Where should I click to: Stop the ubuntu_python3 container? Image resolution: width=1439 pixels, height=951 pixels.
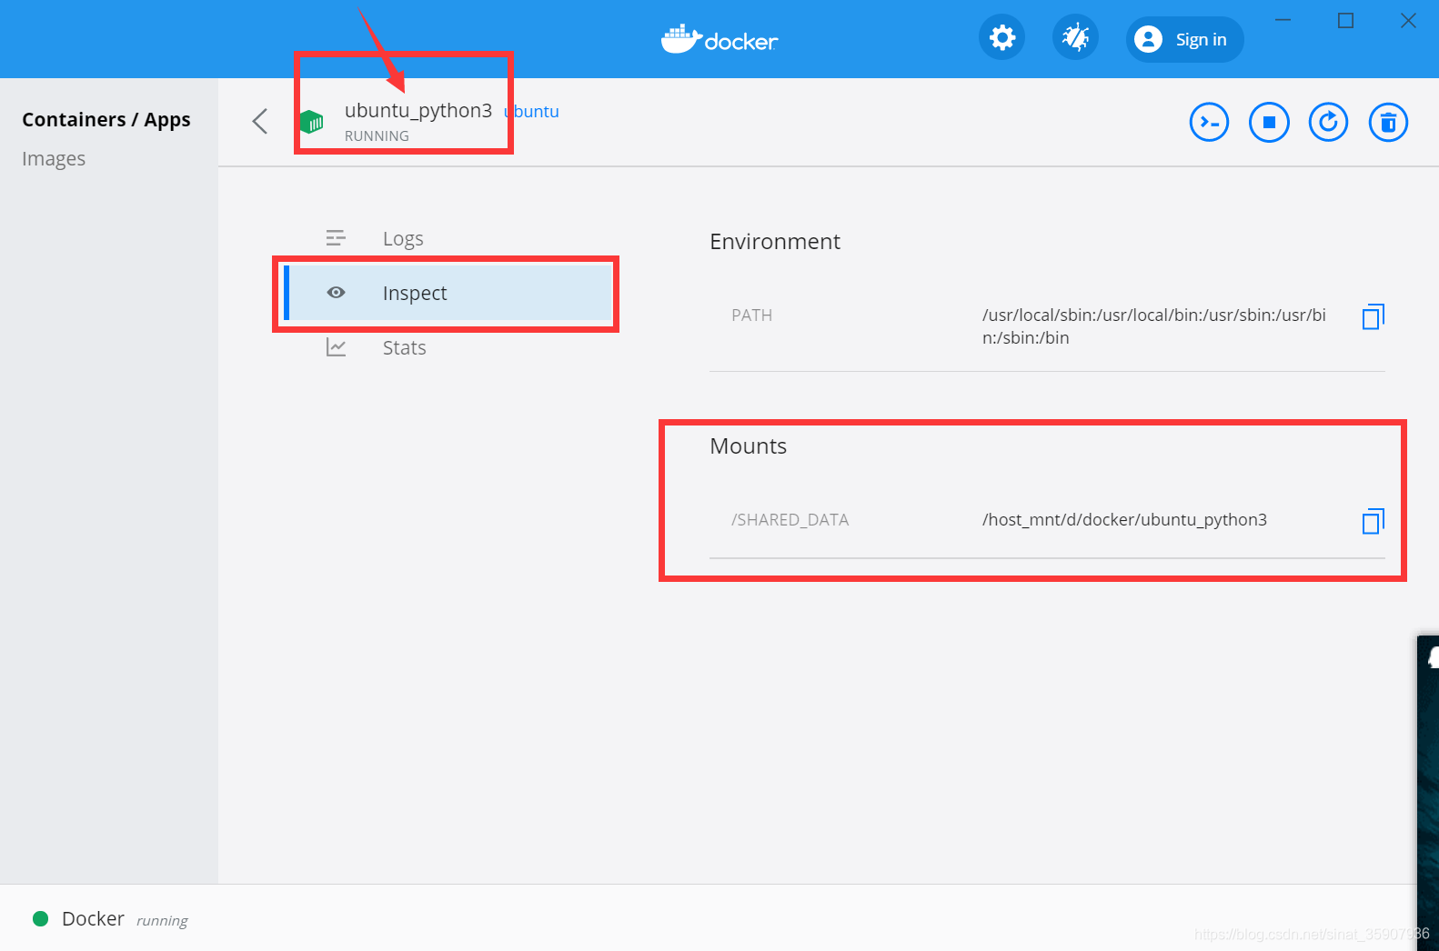tap(1269, 122)
